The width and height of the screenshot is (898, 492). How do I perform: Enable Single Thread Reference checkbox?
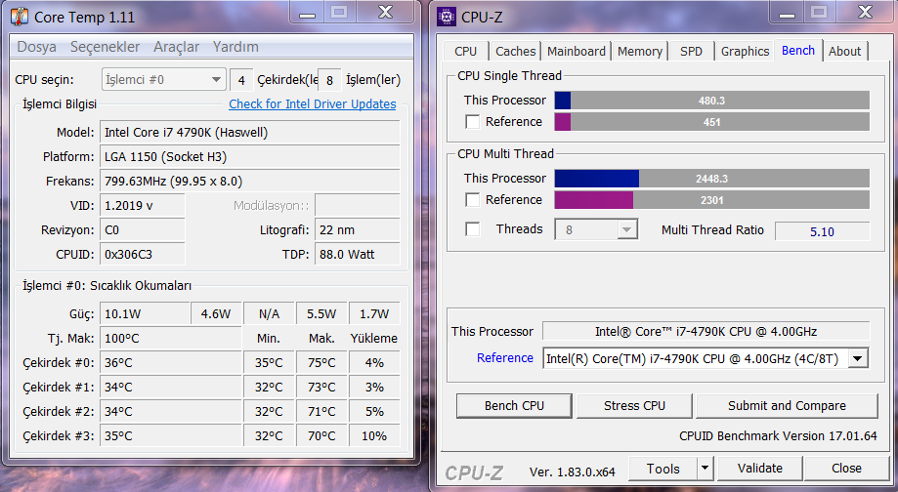(x=473, y=122)
